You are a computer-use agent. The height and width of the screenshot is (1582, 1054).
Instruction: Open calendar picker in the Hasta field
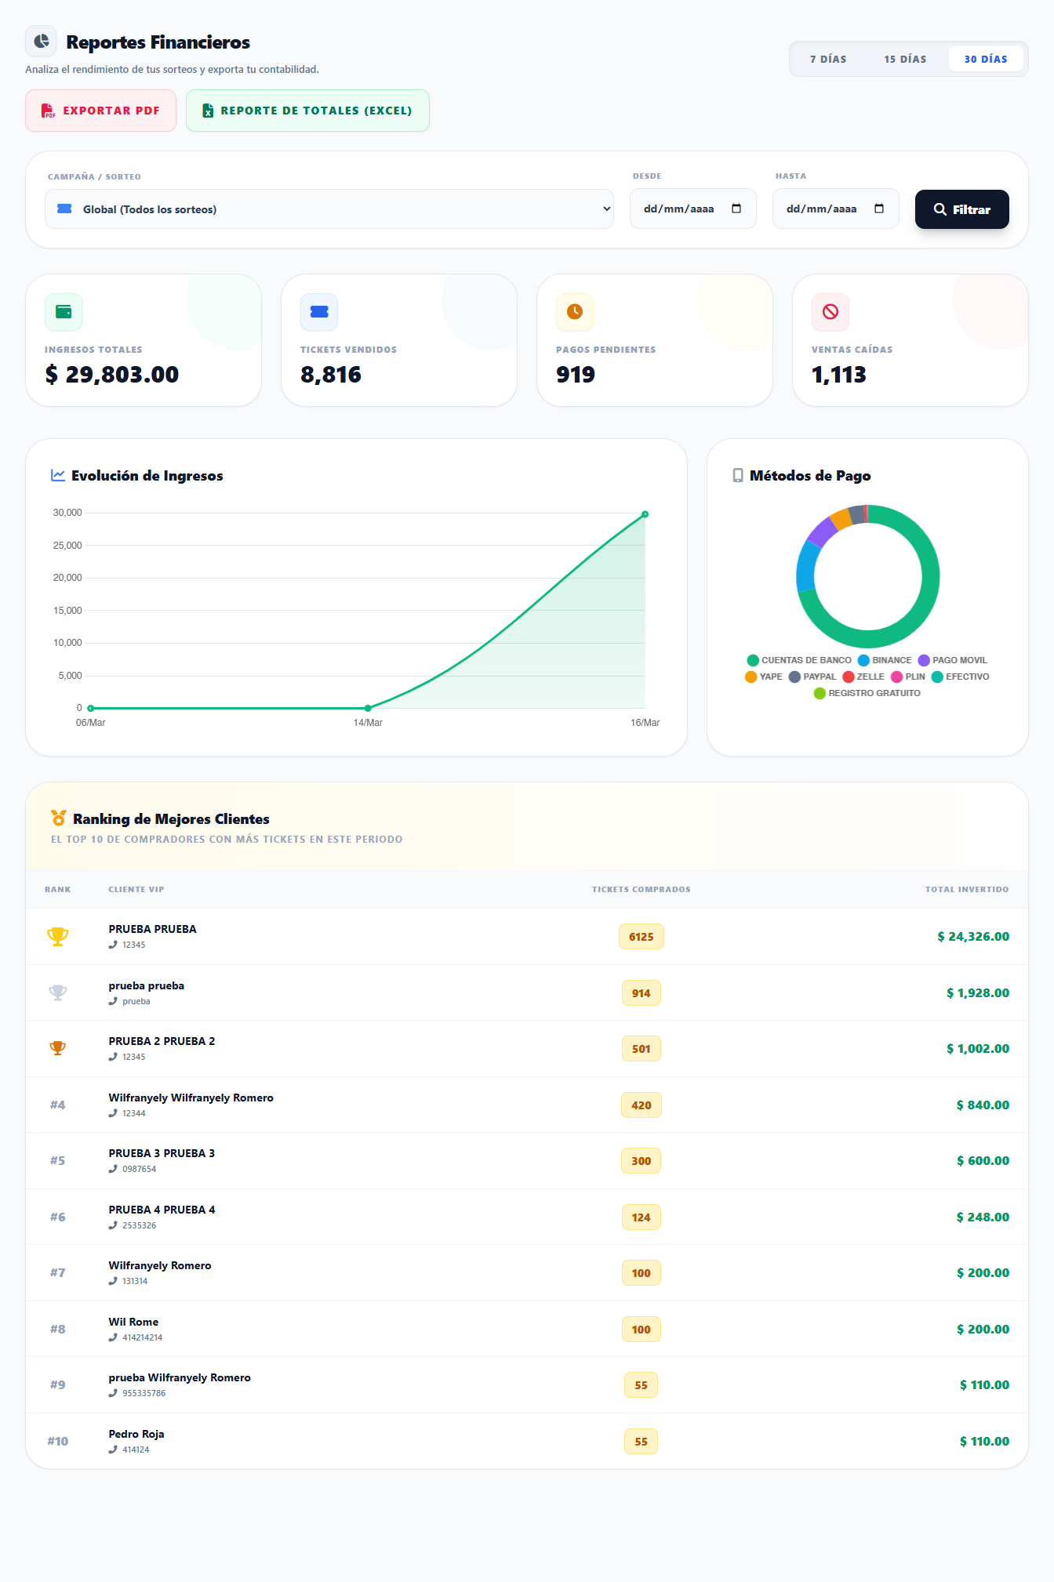tap(879, 209)
